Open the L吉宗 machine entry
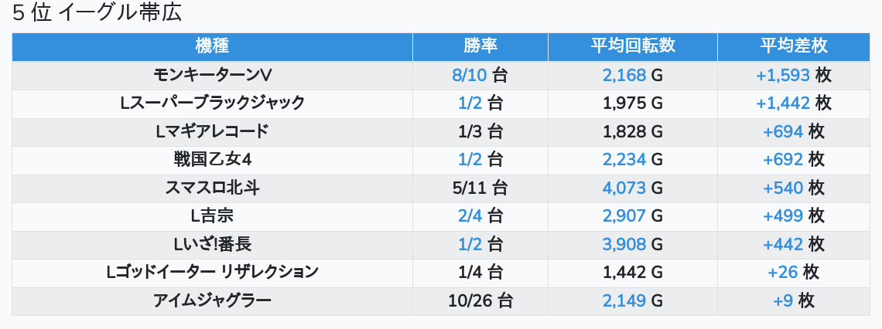Screen dimensions: 882x329 (x=212, y=216)
